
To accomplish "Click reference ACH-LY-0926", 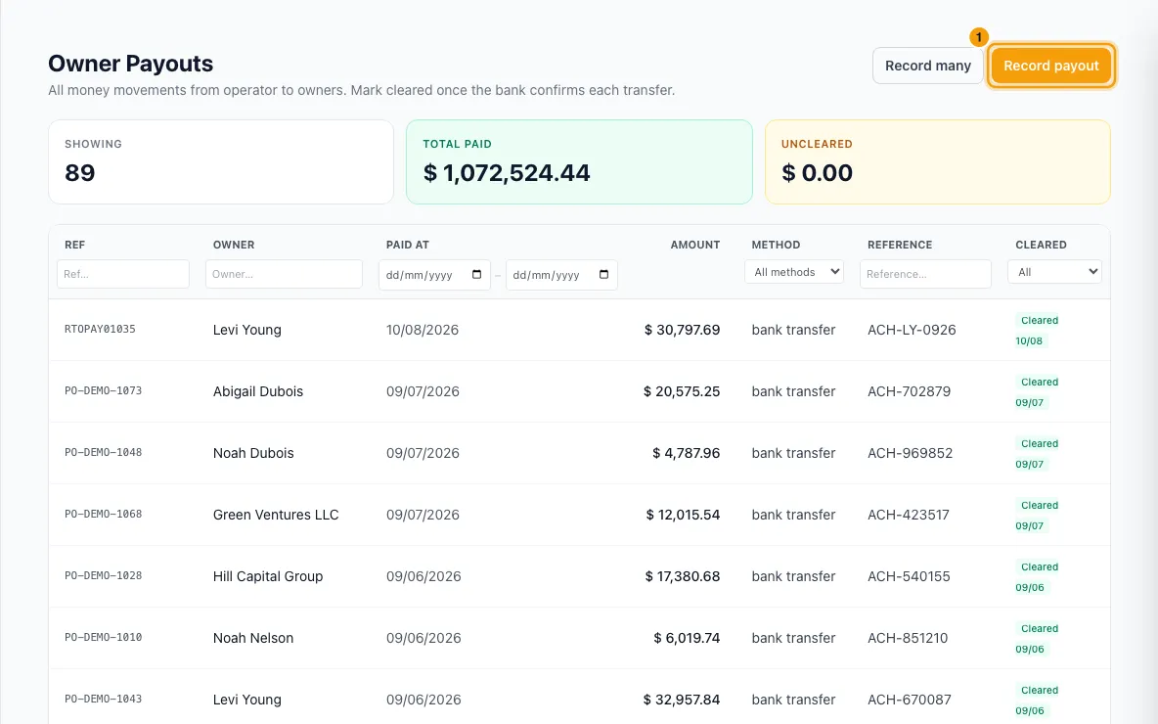I will tap(912, 331).
